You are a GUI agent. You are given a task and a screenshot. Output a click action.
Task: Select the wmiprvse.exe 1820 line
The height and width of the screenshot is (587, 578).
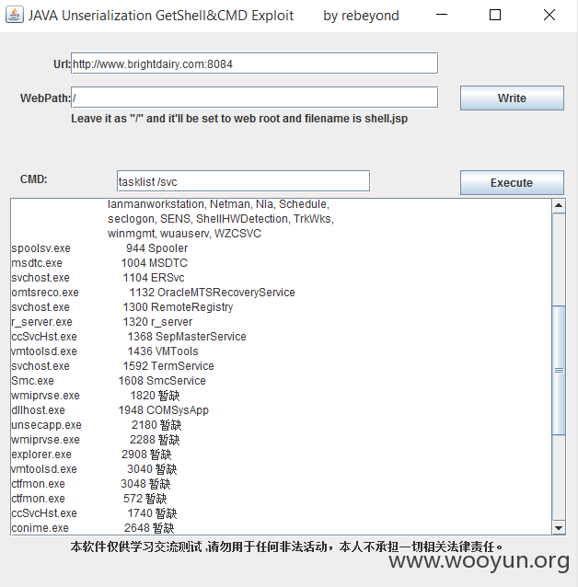click(x=96, y=396)
